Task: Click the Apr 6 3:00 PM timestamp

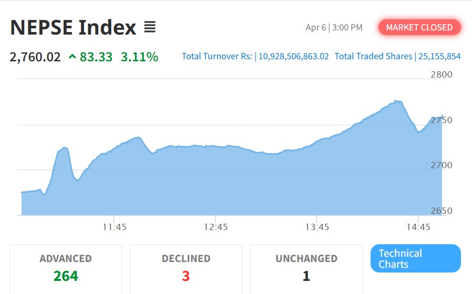Action: coord(334,27)
